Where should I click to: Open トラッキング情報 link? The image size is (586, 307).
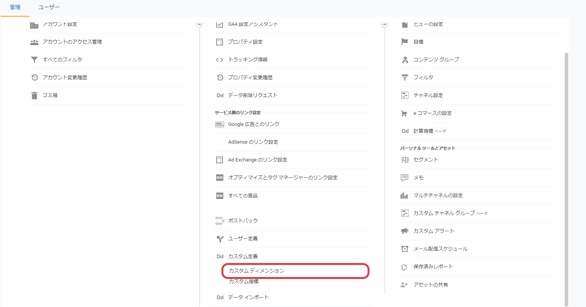coord(248,60)
